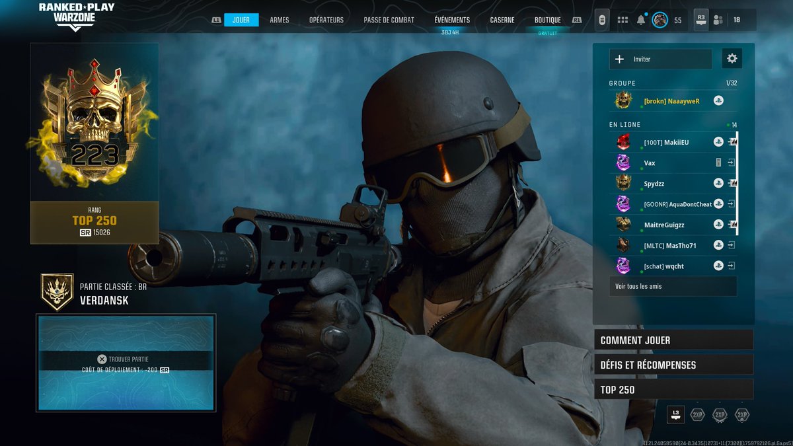Click NaaayweR's skull rank emblem
Image resolution: width=793 pixels, height=446 pixels.
tap(623, 100)
